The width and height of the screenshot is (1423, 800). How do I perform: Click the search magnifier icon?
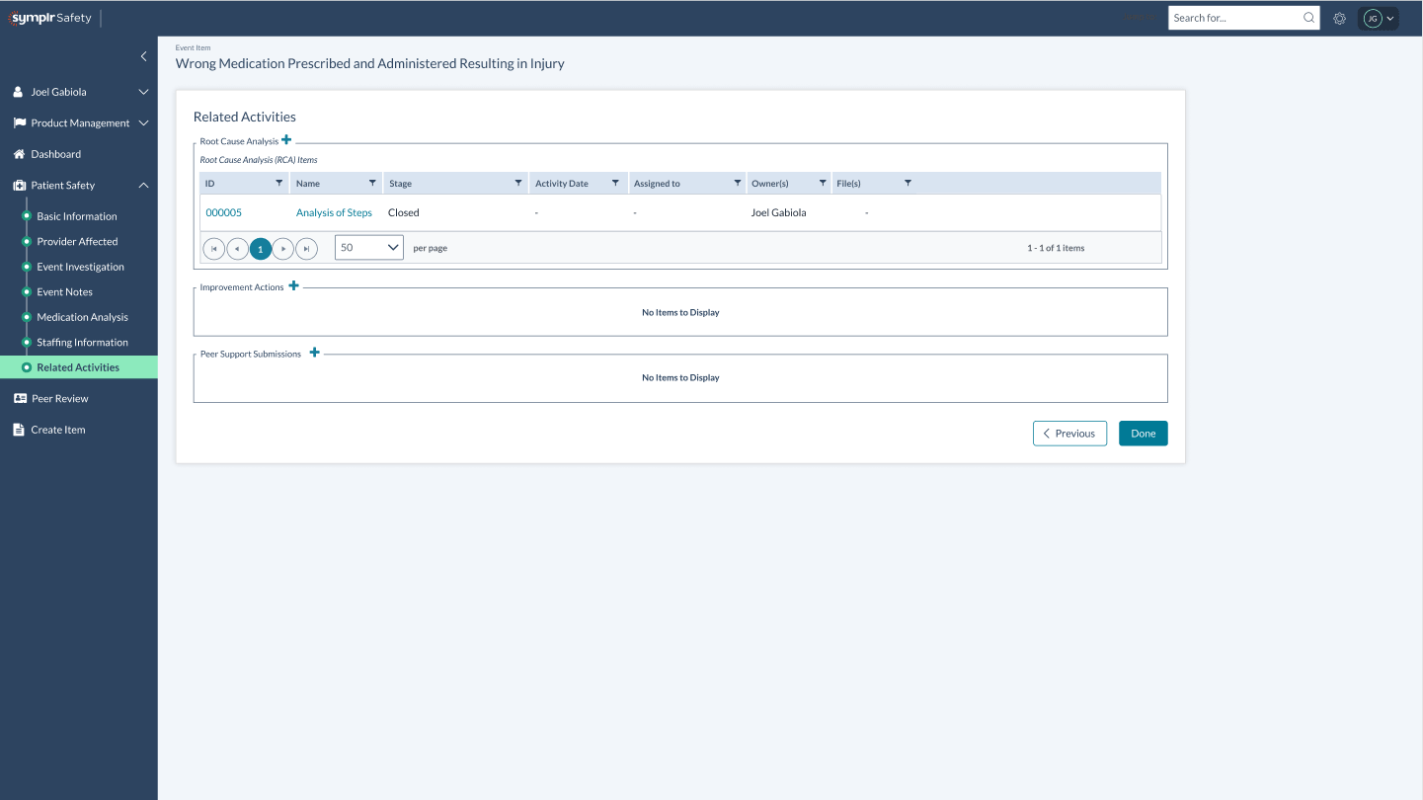tap(1309, 18)
